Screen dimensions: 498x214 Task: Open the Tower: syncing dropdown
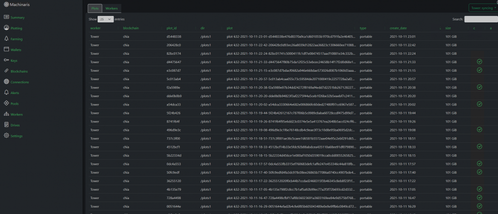[x=483, y=8]
